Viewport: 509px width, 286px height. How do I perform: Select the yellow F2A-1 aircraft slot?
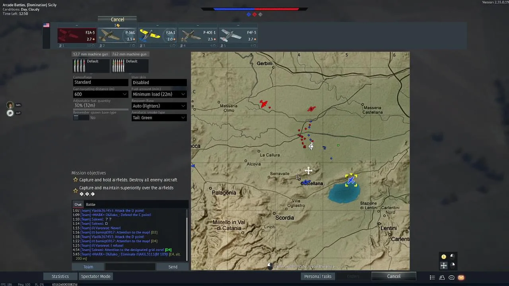click(x=157, y=36)
